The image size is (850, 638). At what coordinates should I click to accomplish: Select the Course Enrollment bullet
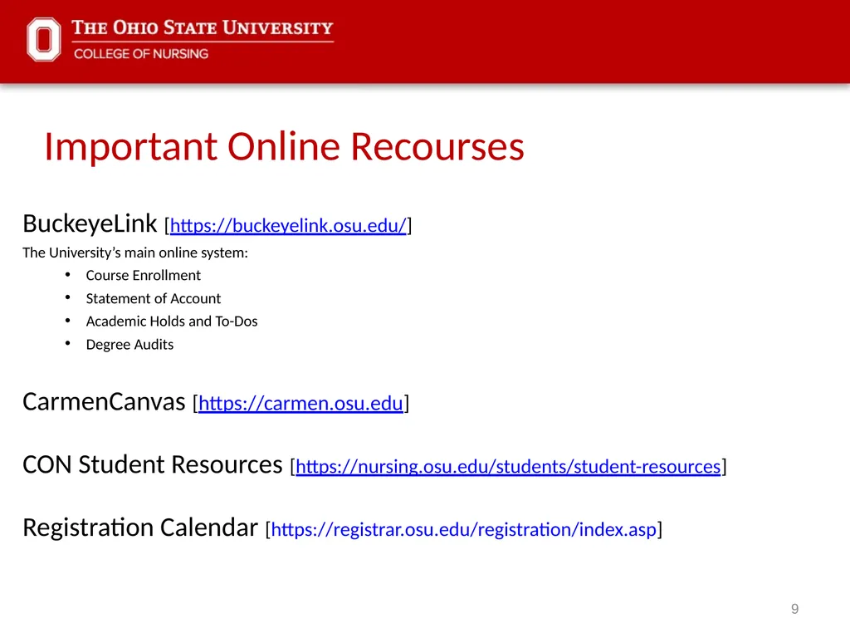pyautogui.click(x=143, y=276)
